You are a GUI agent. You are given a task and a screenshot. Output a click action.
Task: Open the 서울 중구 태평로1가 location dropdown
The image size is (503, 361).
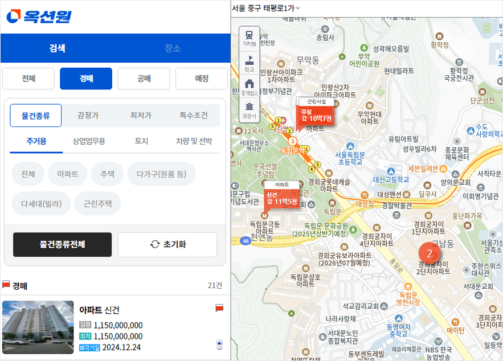[265, 8]
